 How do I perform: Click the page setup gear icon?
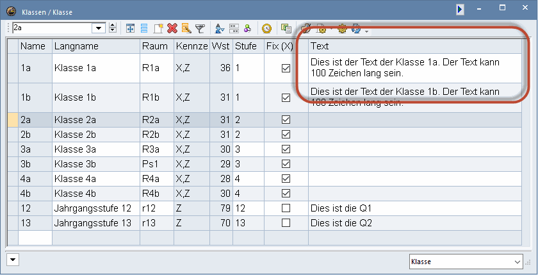pyautogui.click(x=322, y=29)
